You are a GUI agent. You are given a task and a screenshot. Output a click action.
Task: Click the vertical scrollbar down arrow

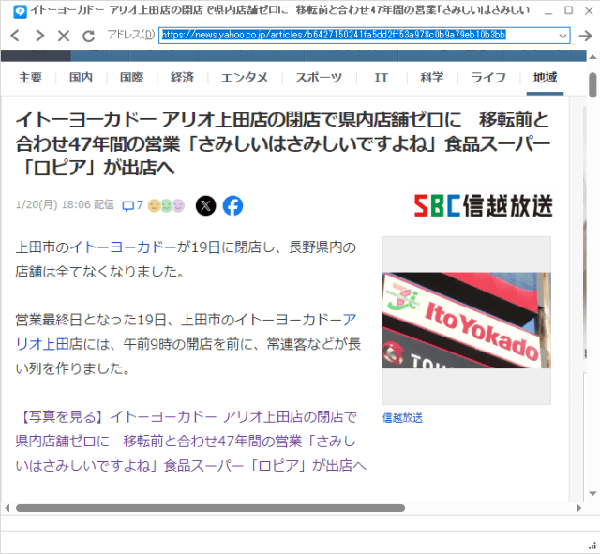click(592, 494)
